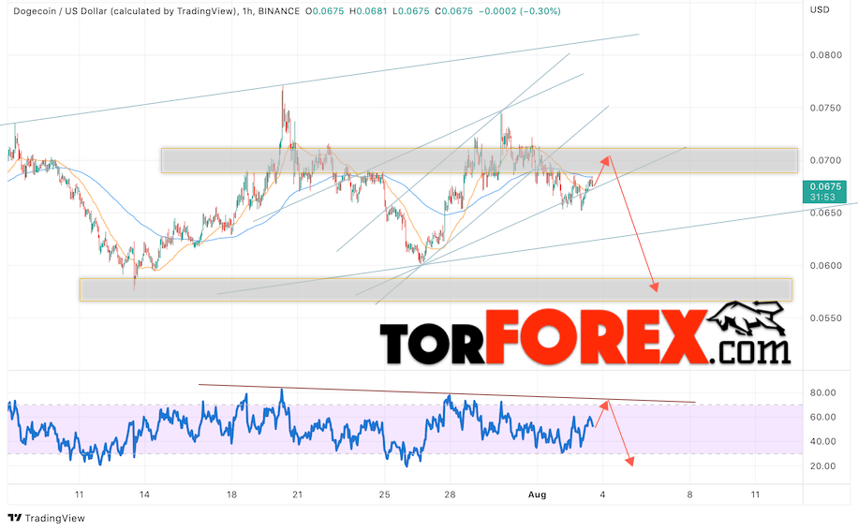Click the 0.0800 price axis label
Viewport: 858px width, 531px height.
coord(826,55)
